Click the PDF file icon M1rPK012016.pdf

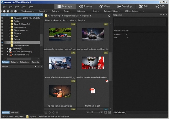[92, 91]
